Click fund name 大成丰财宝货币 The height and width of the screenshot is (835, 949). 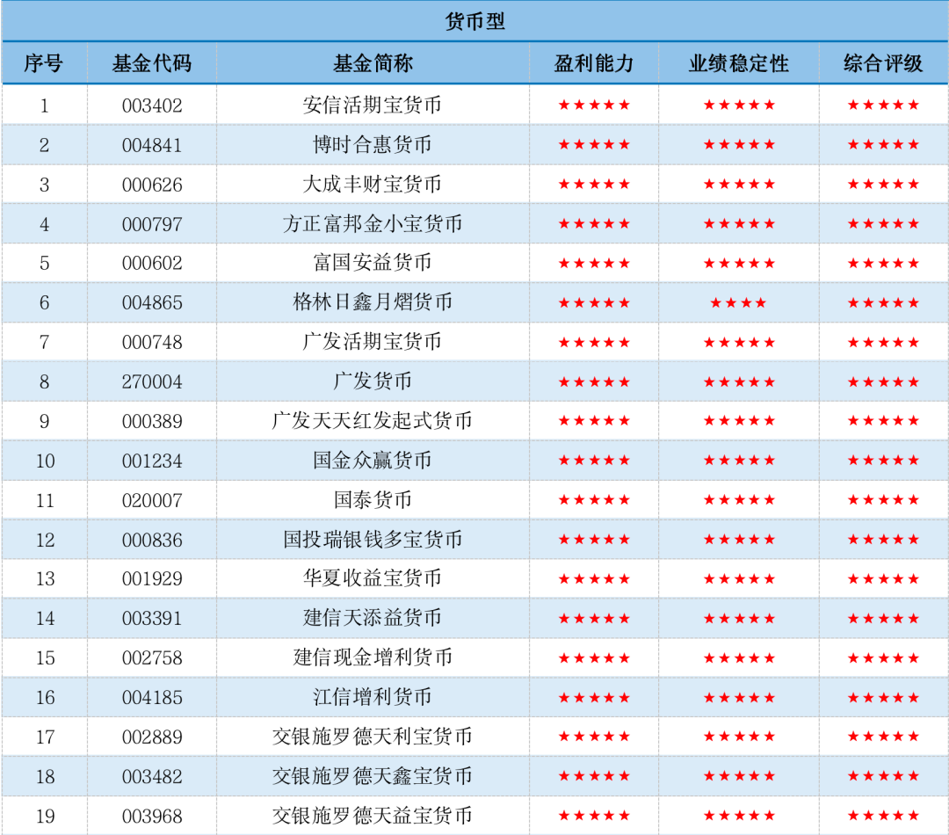pyautogui.click(x=373, y=184)
